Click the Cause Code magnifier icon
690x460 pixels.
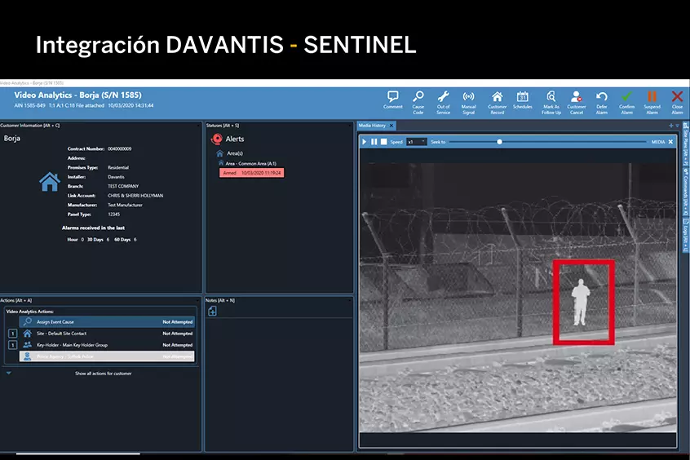click(x=418, y=96)
